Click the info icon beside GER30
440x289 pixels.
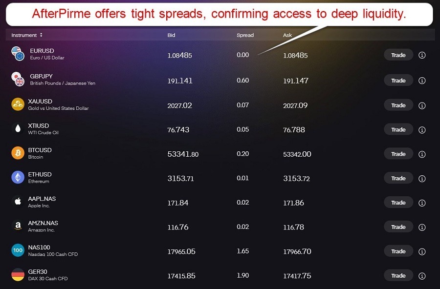coord(422,275)
